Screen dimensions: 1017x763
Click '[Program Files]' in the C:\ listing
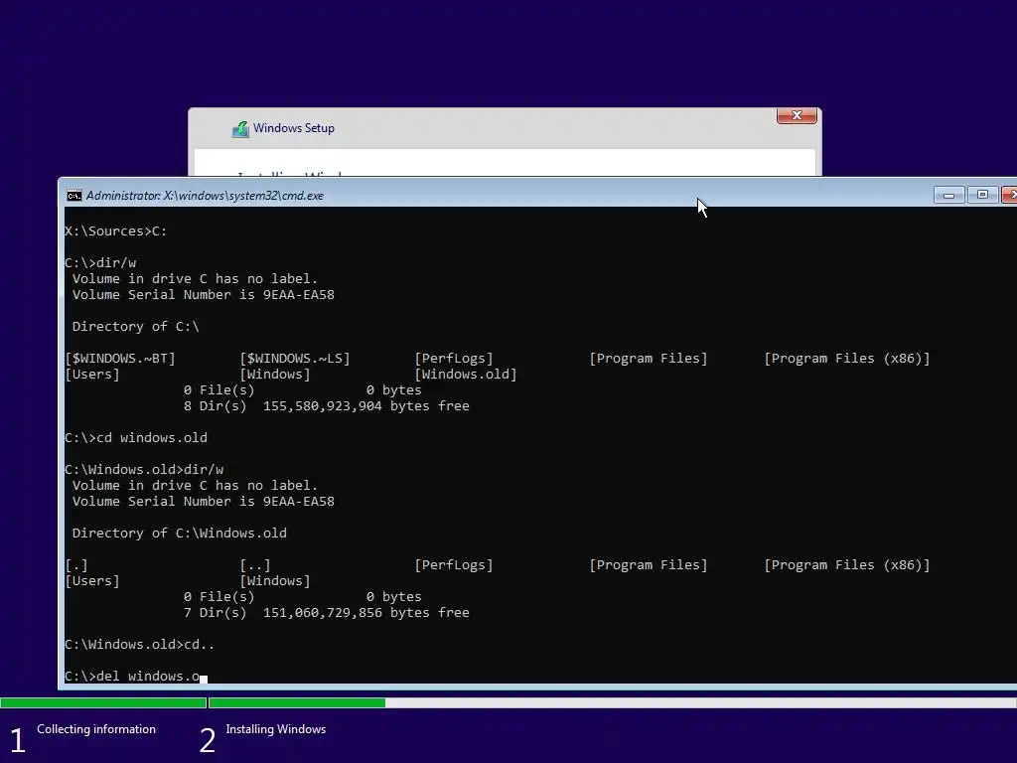649,358
